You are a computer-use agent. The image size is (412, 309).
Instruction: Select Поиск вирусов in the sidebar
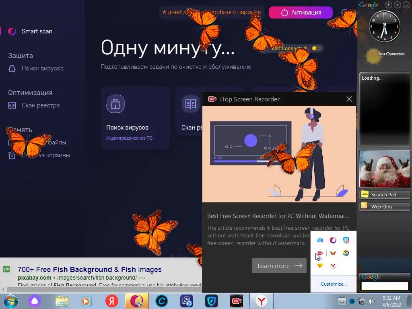click(x=42, y=68)
